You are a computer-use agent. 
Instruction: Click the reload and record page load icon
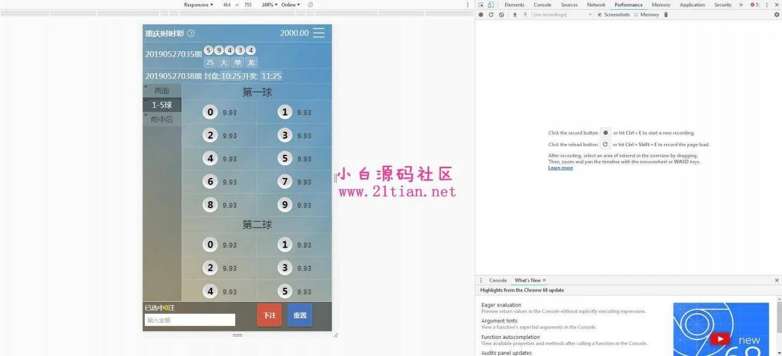(491, 15)
